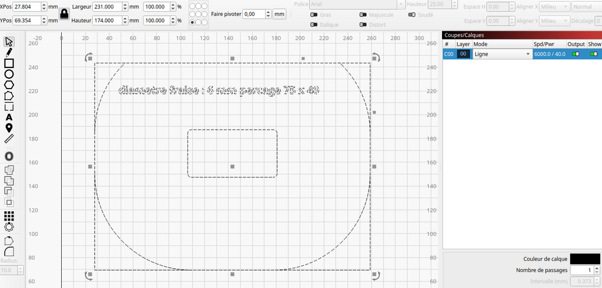
Task: Click the black Couleur de calque swatch
Action: pyautogui.click(x=584, y=259)
